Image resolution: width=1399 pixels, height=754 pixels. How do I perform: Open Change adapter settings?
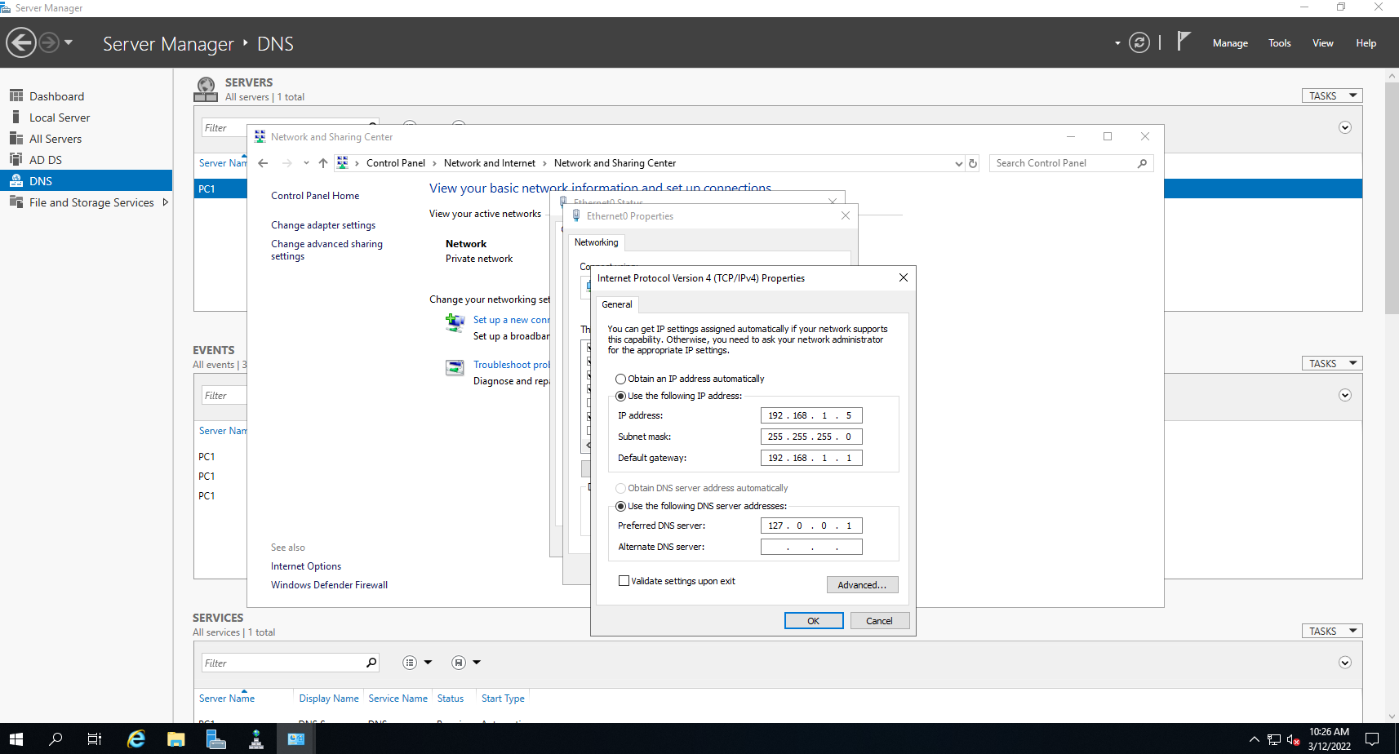pyautogui.click(x=323, y=225)
